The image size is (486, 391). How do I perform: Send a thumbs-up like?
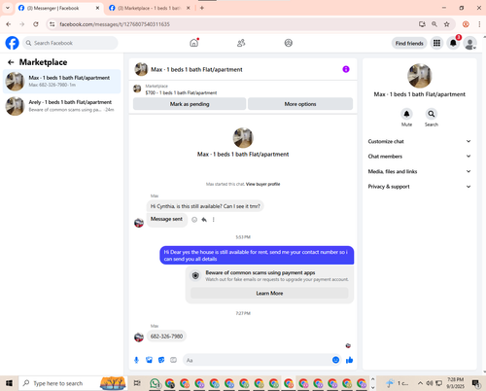click(x=349, y=360)
